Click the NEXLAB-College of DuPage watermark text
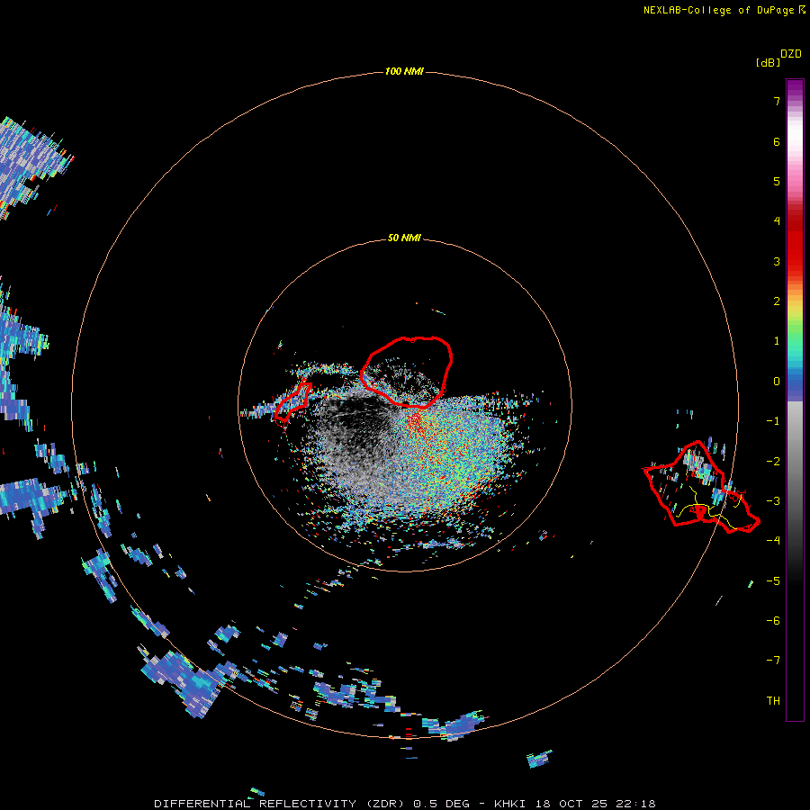810x810 pixels. (x=718, y=10)
